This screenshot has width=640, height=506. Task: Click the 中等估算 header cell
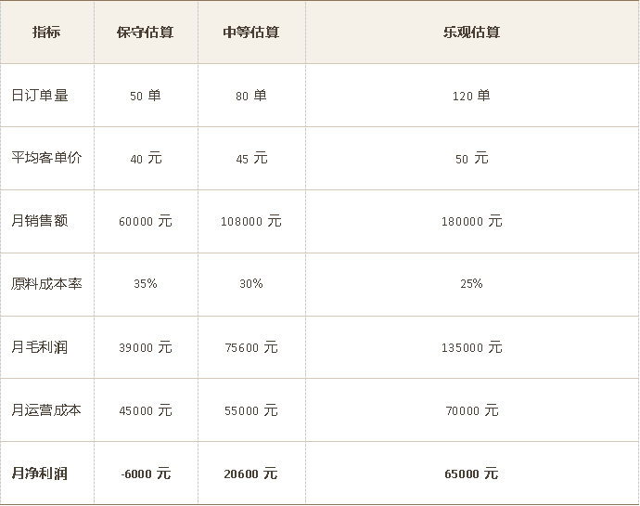[x=250, y=32]
